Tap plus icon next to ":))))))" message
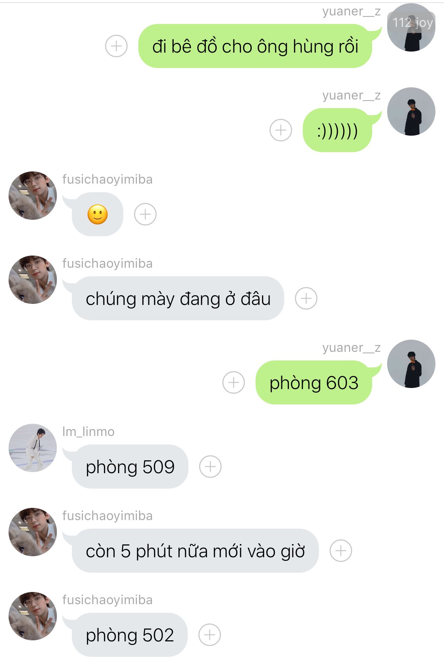This screenshot has height=660, width=444. [x=281, y=130]
